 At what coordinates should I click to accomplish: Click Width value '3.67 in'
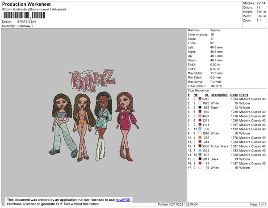pos(261,16)
